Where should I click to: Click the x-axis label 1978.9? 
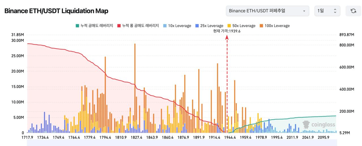pyautogui.click(x=261, y=137)
